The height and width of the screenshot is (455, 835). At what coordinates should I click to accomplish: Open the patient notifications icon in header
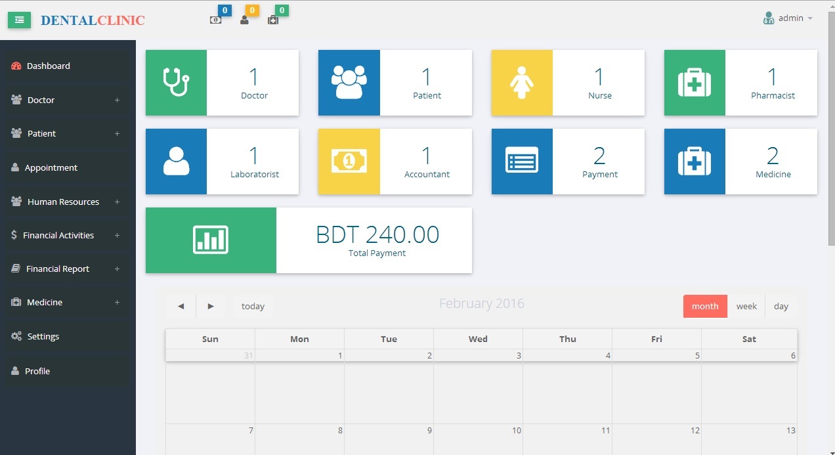244,20
